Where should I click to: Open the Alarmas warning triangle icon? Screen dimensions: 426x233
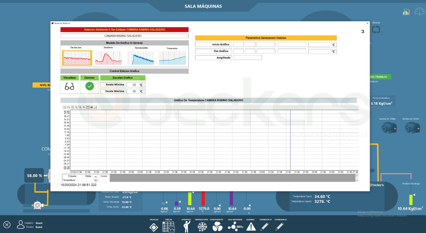pos(251,226)
